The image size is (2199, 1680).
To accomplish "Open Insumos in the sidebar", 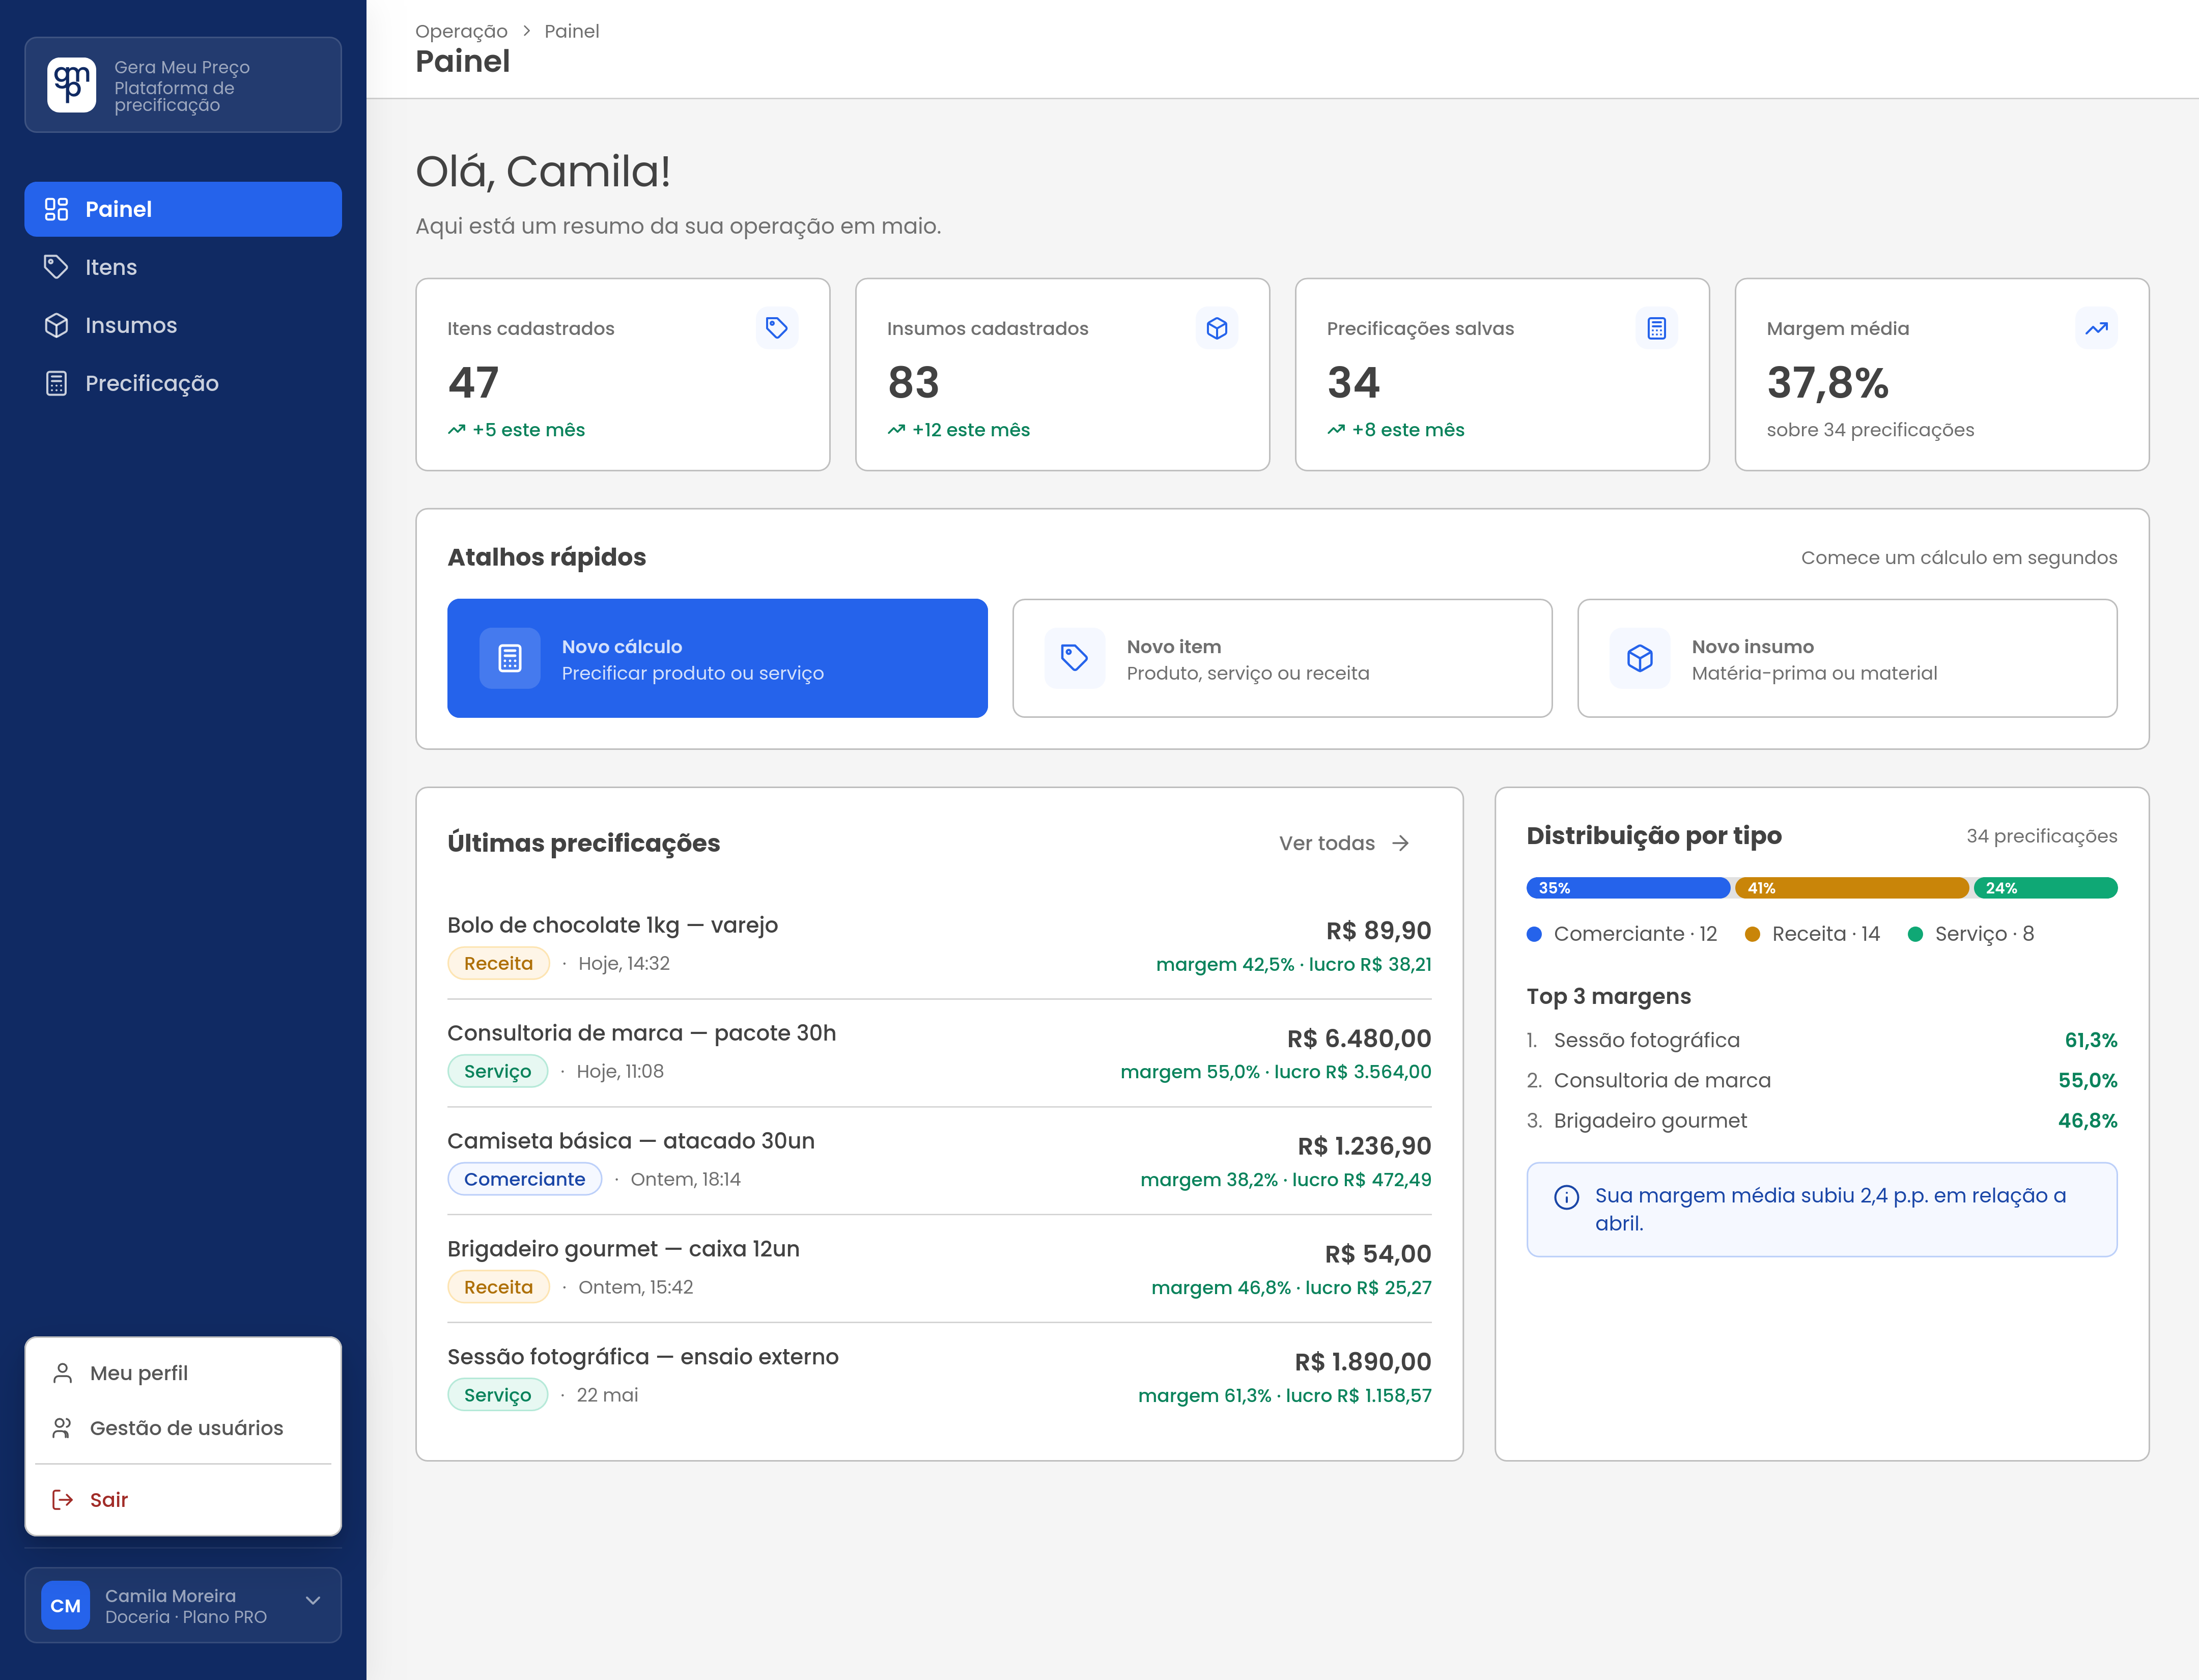I will [183, 325].
